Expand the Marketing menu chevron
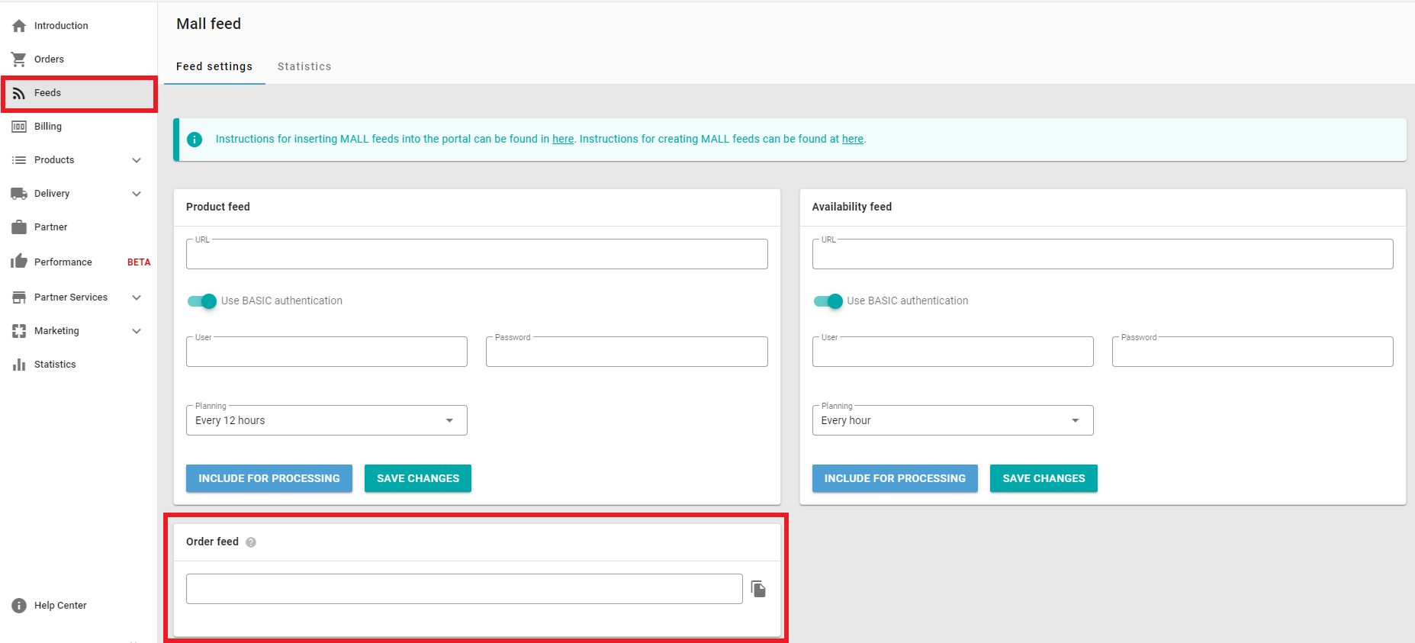This screenshot has width=1415, height=643. [x=137, y=331]
